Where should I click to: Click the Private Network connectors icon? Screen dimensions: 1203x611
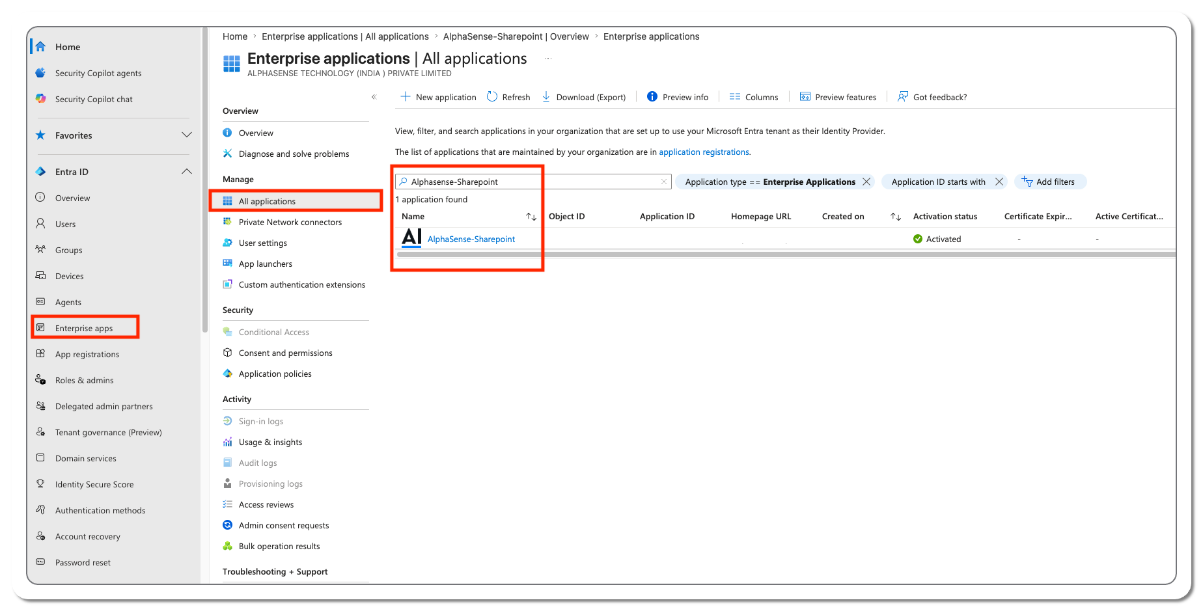228,222
